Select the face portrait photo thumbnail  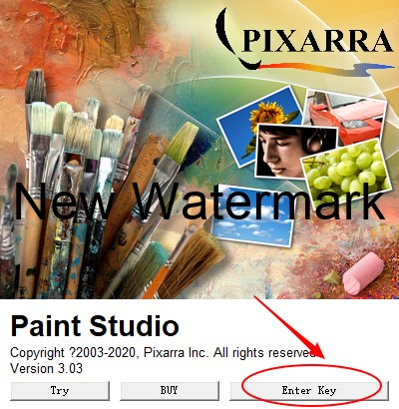(x=296, y=152)
